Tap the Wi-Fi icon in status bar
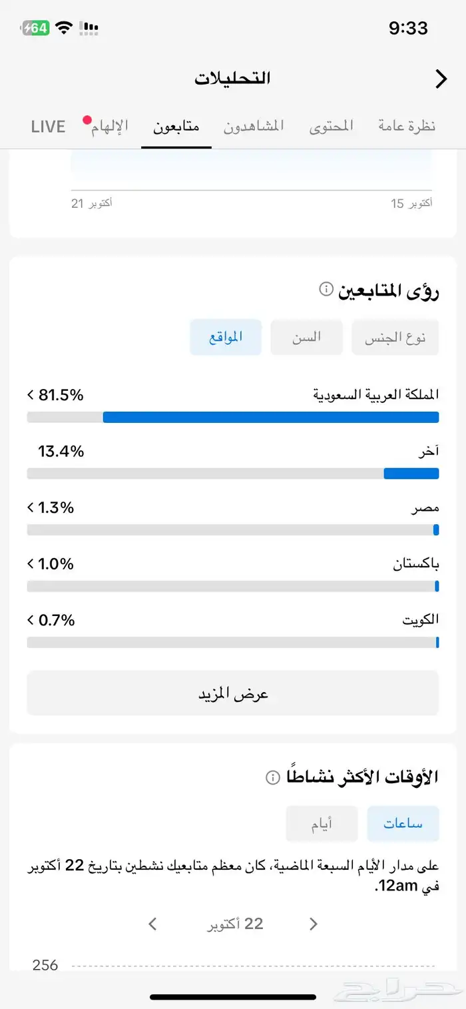This screenshot has height=1009, width=466. tap(64, 28)
